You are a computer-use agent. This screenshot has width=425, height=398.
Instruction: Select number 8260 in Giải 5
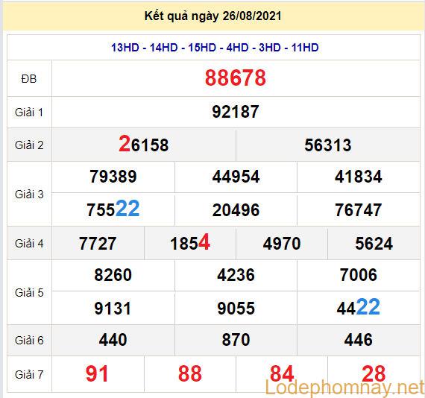coord(113,275)
